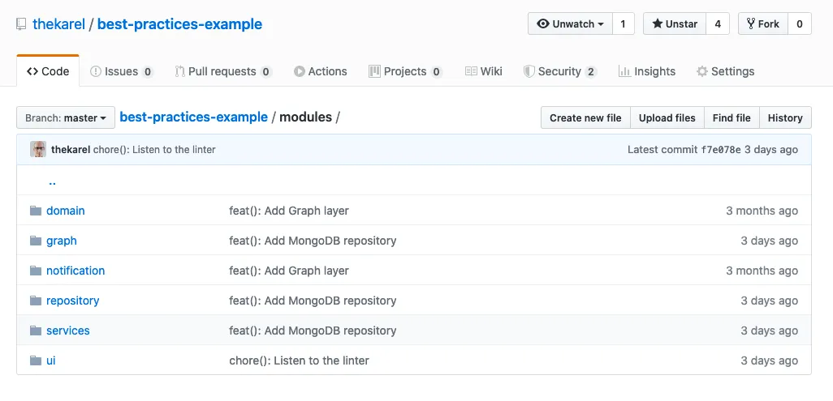Open the Branch: master dropdown
The width and height of the screenshot is (833, 401).
[x=66, y=117]
